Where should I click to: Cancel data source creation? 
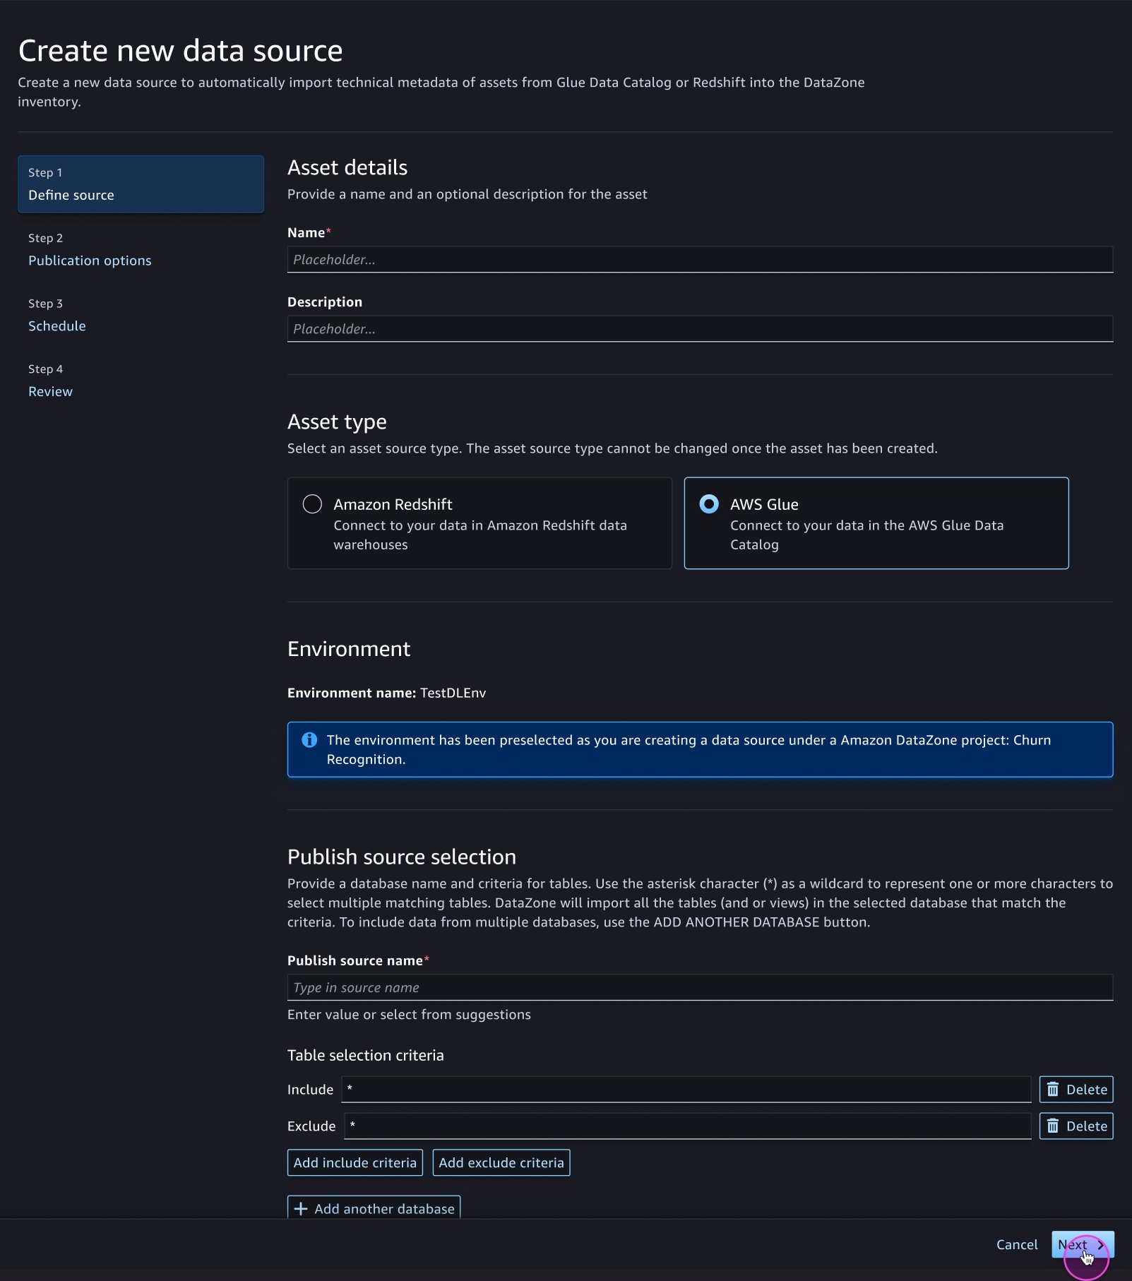[x=1017, y=1245]
